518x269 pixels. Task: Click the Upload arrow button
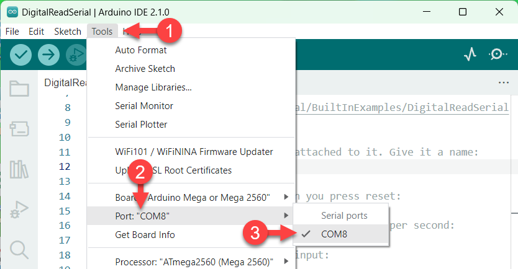(48, 55)
